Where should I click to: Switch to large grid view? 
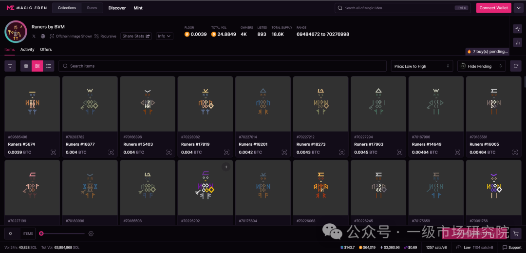(x=26, y=66)
